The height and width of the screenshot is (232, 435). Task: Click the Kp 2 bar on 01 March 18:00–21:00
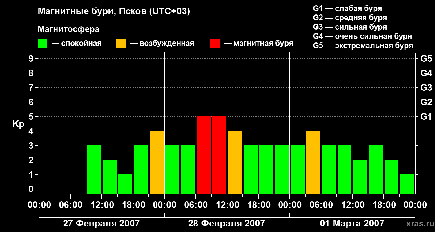[x=391, y=177]
